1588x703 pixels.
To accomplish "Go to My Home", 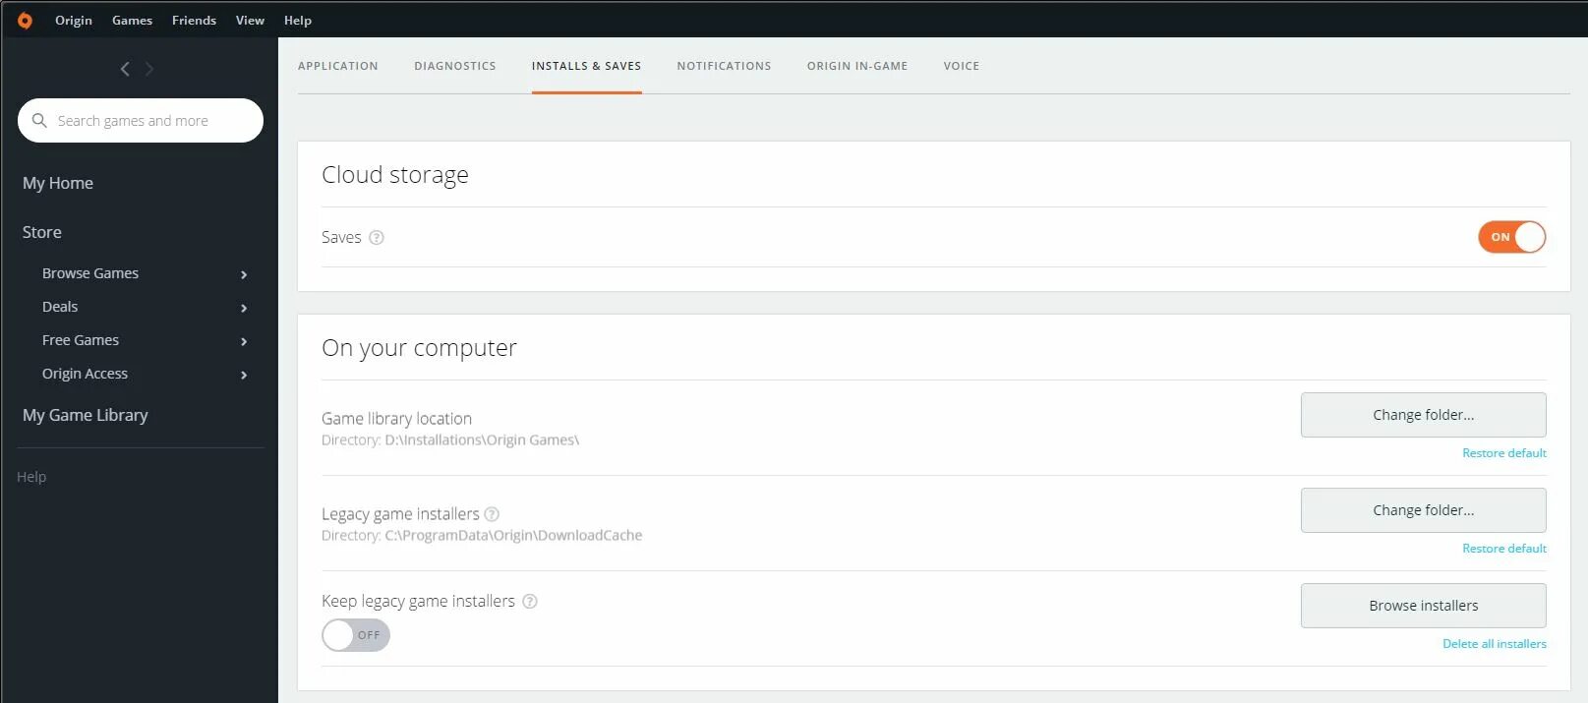I will 58,183.
